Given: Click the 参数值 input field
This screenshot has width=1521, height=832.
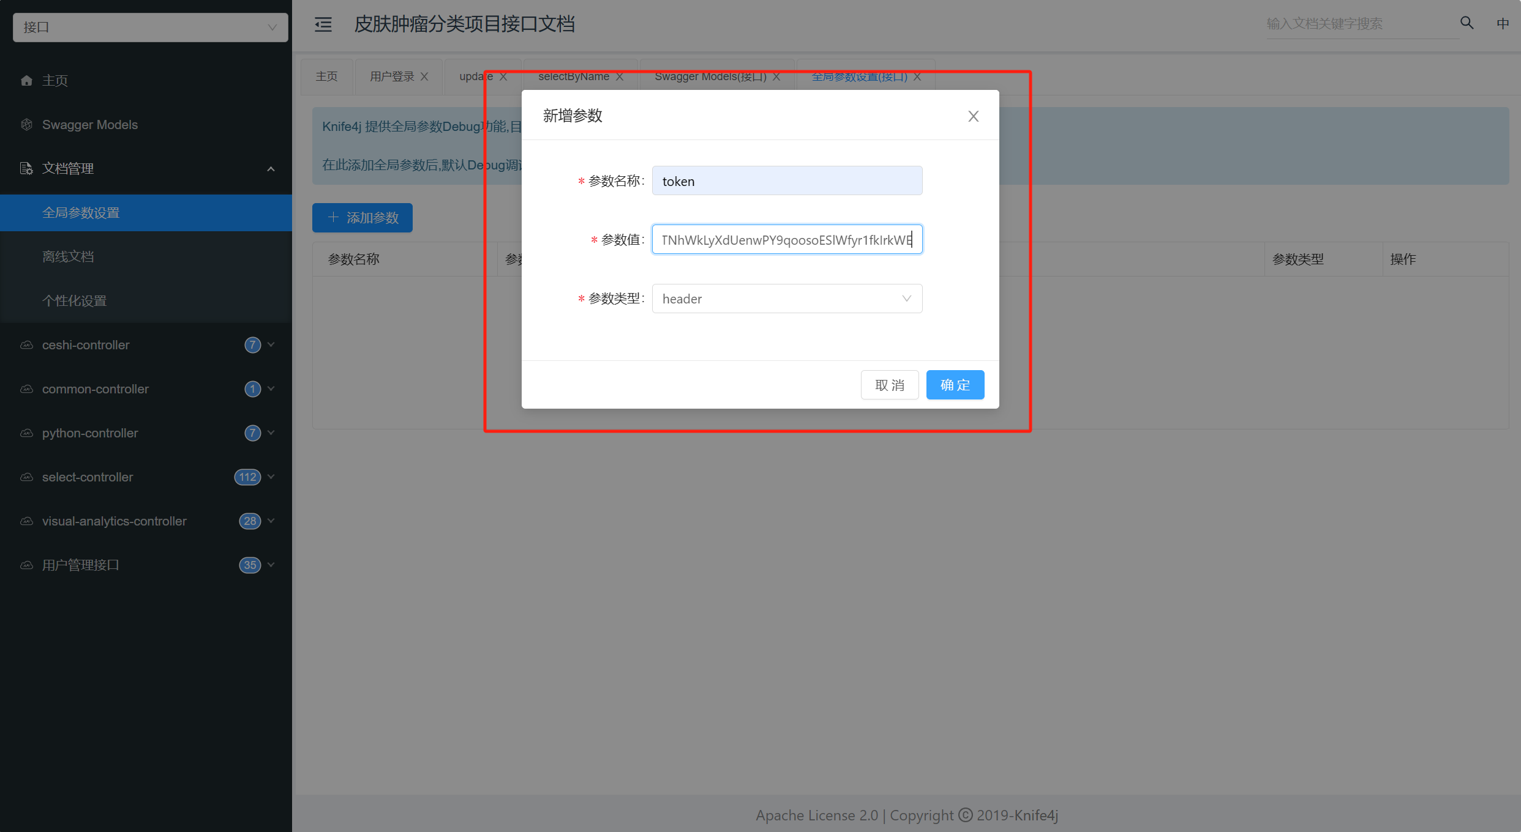Looking at the screenshot, I should [x=787, y=240].
